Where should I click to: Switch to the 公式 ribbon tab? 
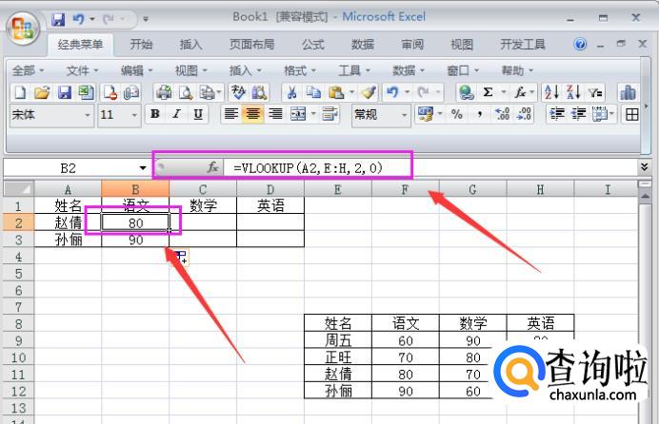click(x=312, y=44)
